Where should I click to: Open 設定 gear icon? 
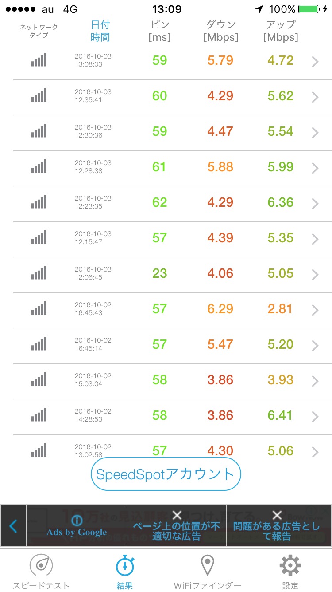coord(290,565)
